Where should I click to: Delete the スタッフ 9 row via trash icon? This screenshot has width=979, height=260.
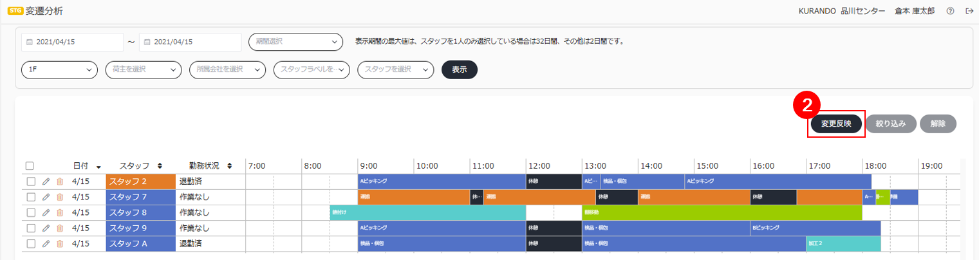(x=60, y=228)
